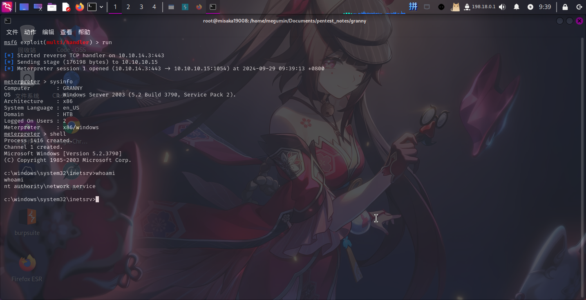Open the 查看 menu

coord(66,32)
